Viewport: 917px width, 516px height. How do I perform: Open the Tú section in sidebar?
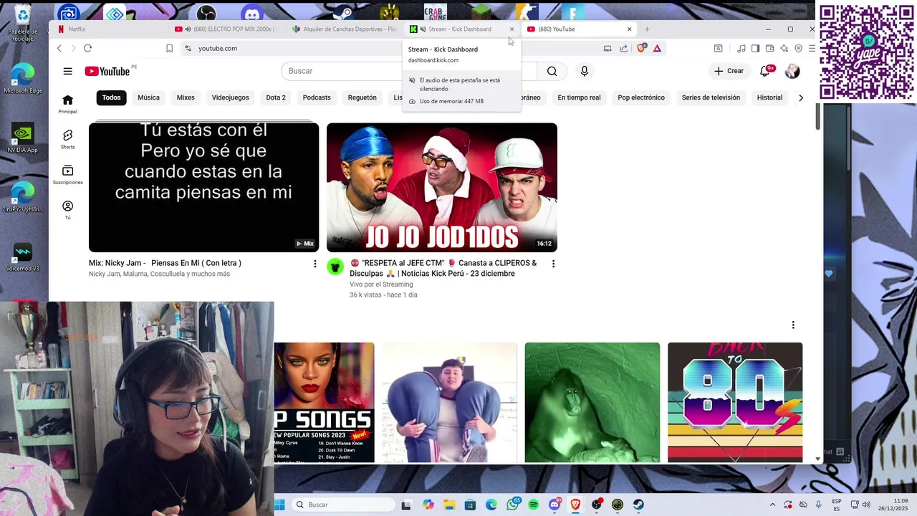click(x=67, y=210)
